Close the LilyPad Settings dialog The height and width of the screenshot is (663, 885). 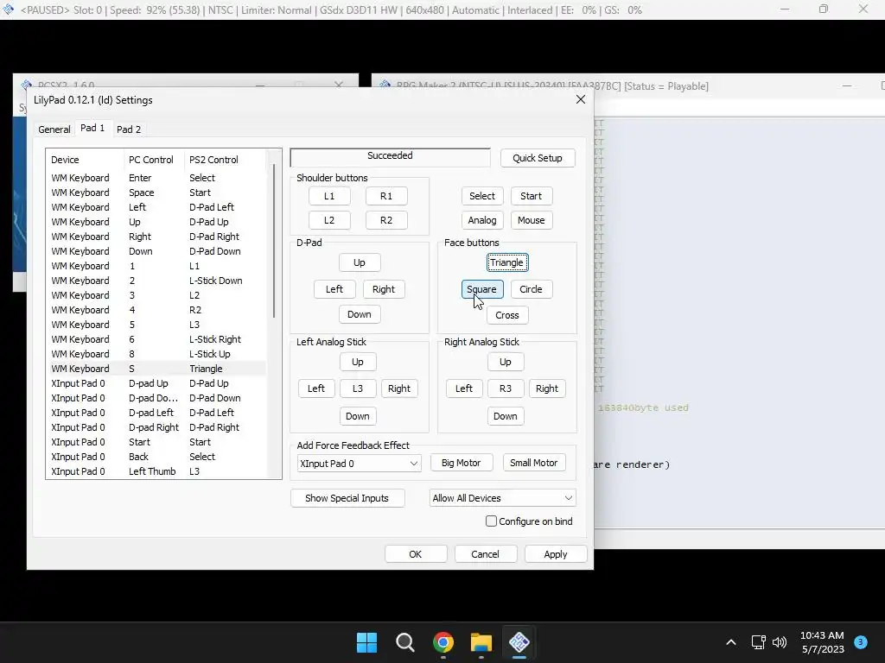coord(580,100)
